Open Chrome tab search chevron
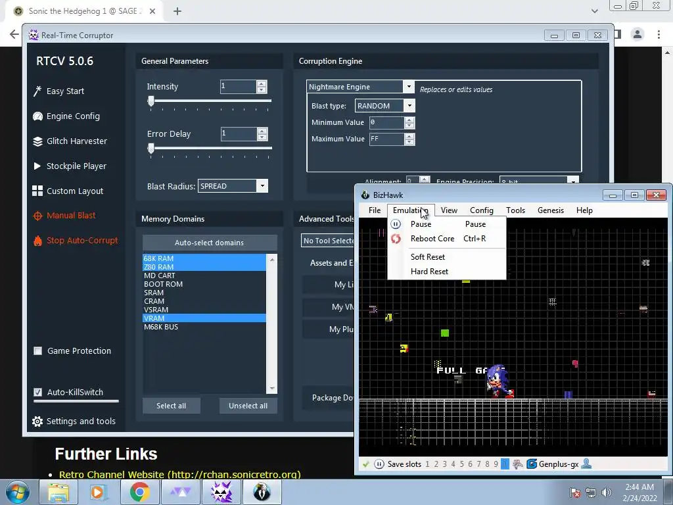 (x=594, y=11)
